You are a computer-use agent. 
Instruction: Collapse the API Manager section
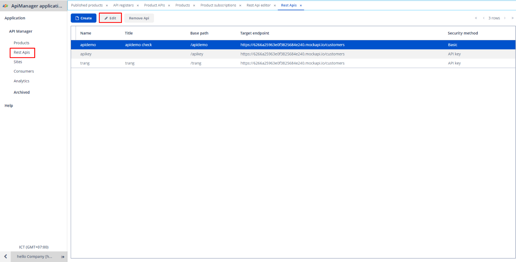click(21, 31)
